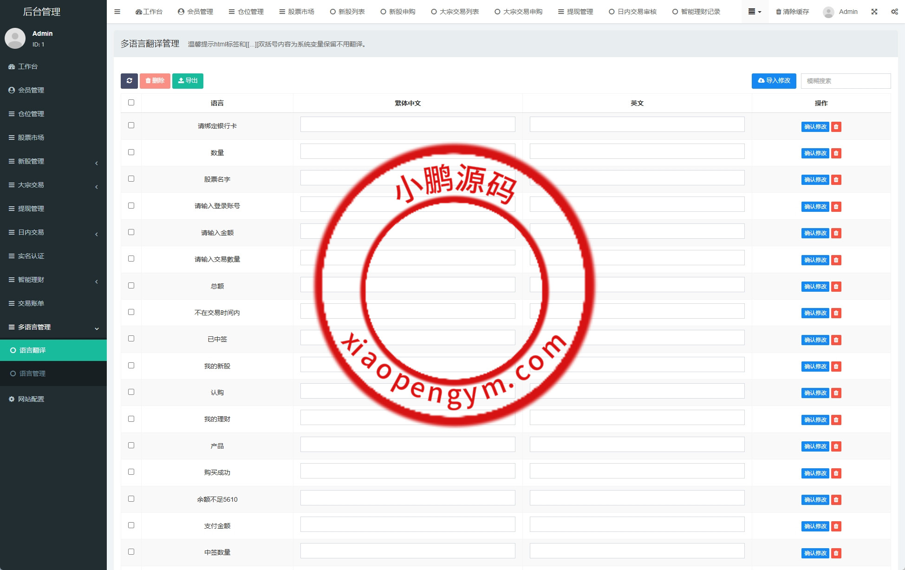Switch to the 提现管理 top tab
Screen dimensions: 905x570
point(575,12)
